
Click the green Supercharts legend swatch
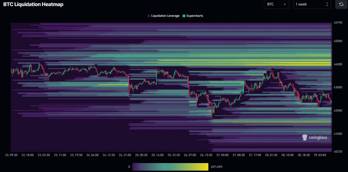coord(184,16)
